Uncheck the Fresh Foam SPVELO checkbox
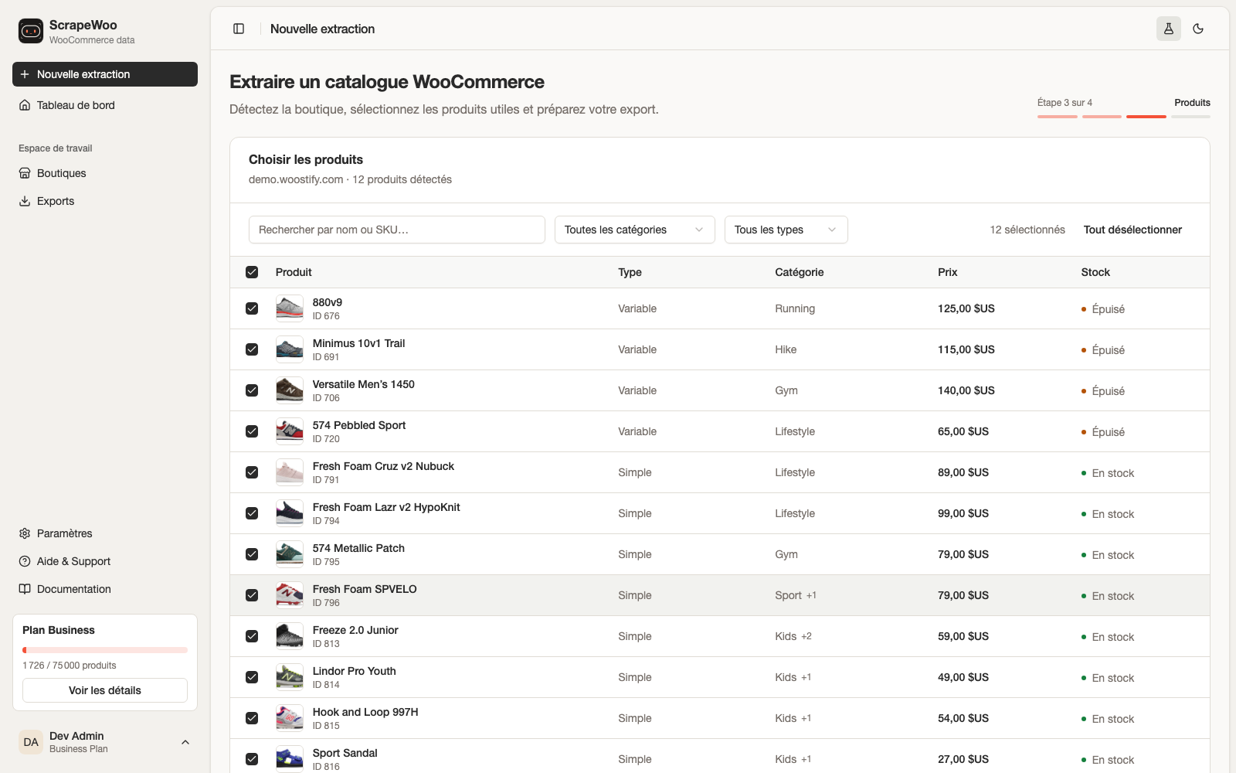This screenshot has width=1236, height=773. pos(252,595)
